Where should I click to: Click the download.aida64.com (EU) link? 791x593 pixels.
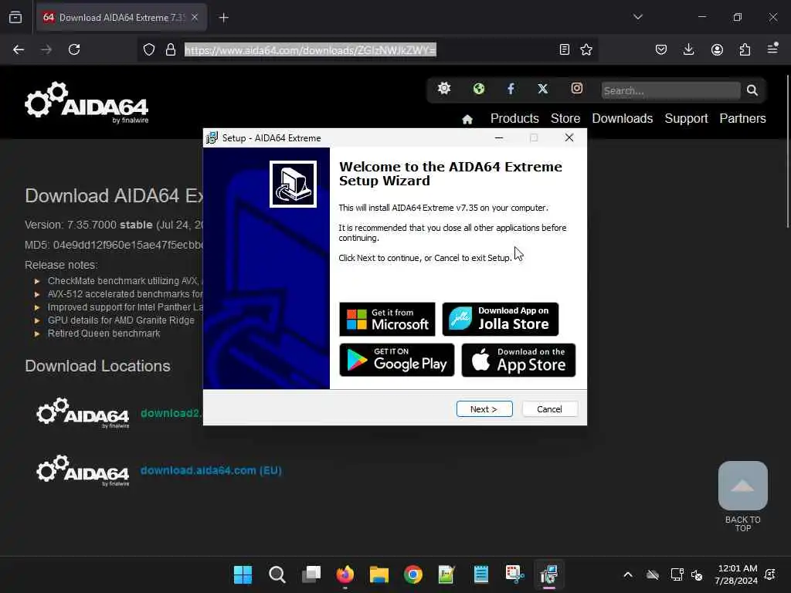click(211, 470)
